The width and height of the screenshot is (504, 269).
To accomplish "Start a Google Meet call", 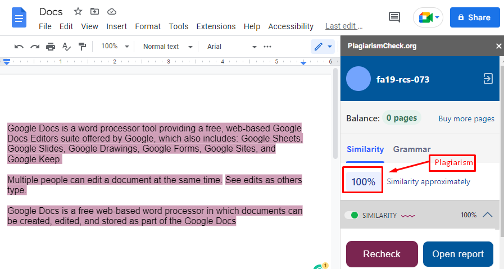I will click(x=425, y=17).
